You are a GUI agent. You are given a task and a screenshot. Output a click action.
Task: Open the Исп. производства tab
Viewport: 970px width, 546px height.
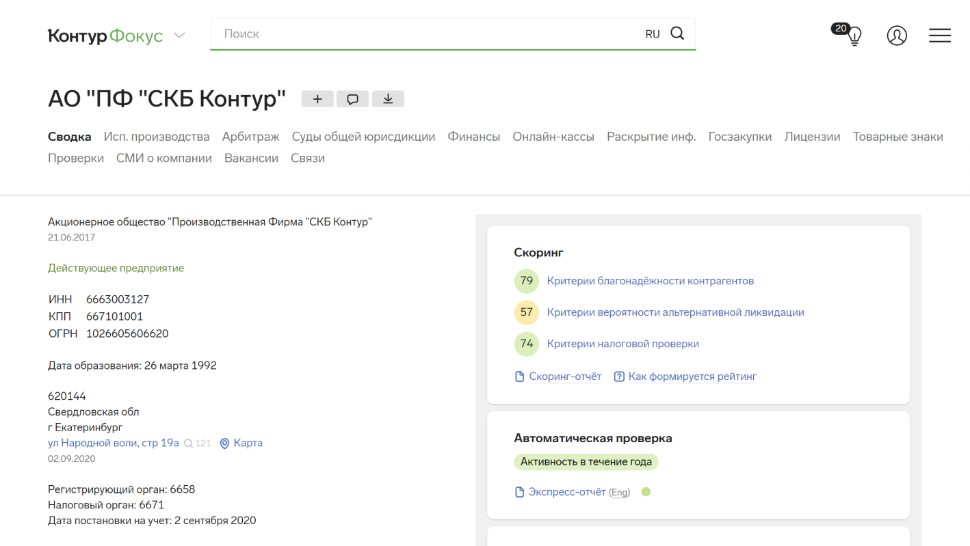[157, 137]
